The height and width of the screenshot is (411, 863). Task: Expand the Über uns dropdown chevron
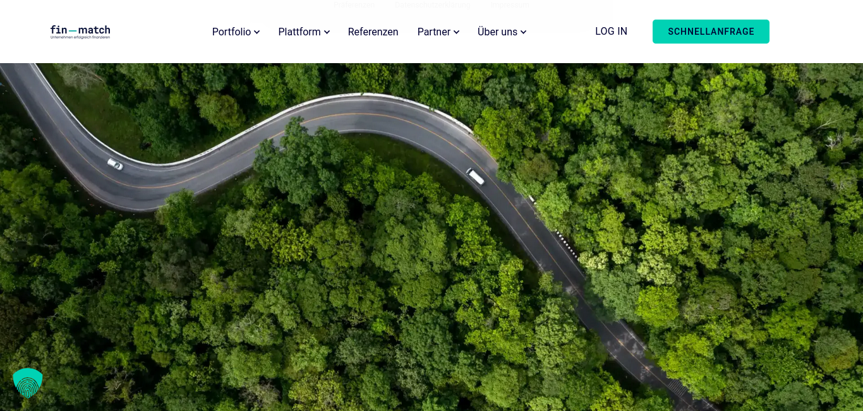point(523,32)
